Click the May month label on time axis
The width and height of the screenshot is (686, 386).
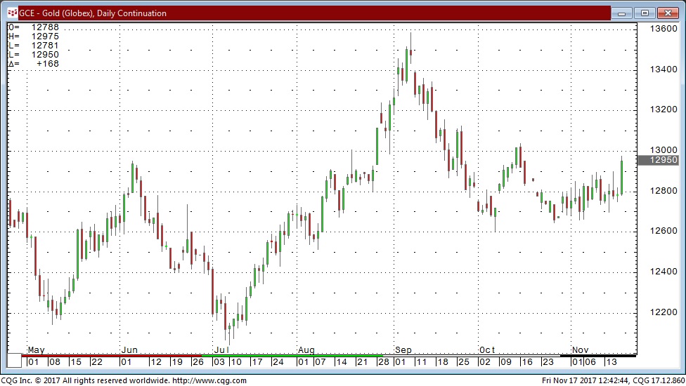36,350
